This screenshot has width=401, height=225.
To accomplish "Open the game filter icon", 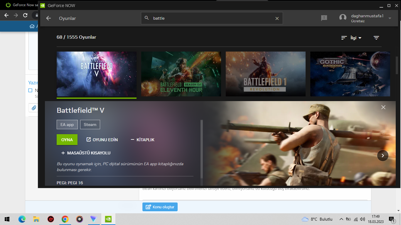I will 376,38.
